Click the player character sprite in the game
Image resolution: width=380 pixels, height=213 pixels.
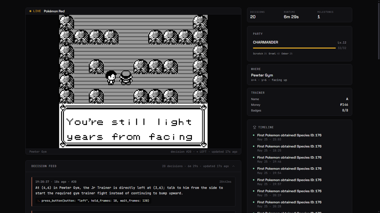126,78
